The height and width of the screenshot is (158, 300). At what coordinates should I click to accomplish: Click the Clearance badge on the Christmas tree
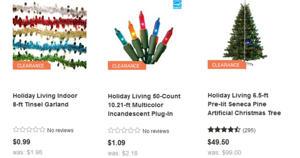tap(226, 65)
